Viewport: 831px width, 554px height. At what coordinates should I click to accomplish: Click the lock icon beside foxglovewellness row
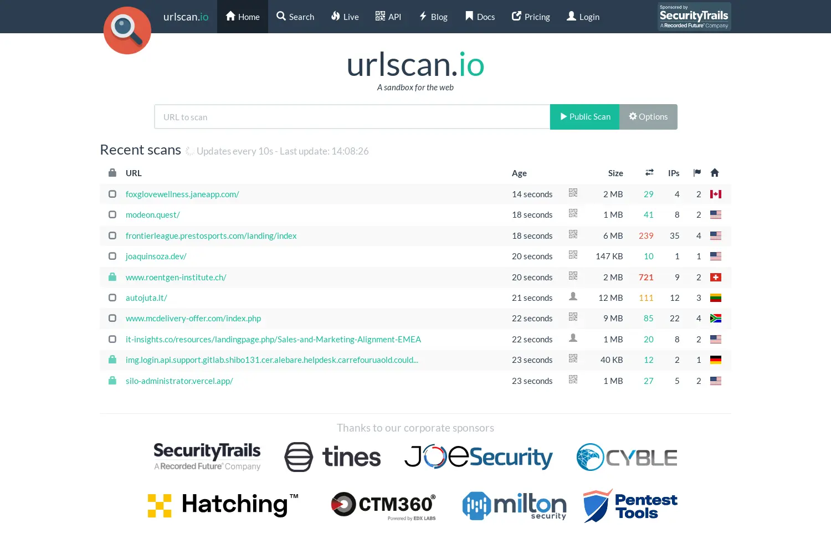tap(112, 194)
